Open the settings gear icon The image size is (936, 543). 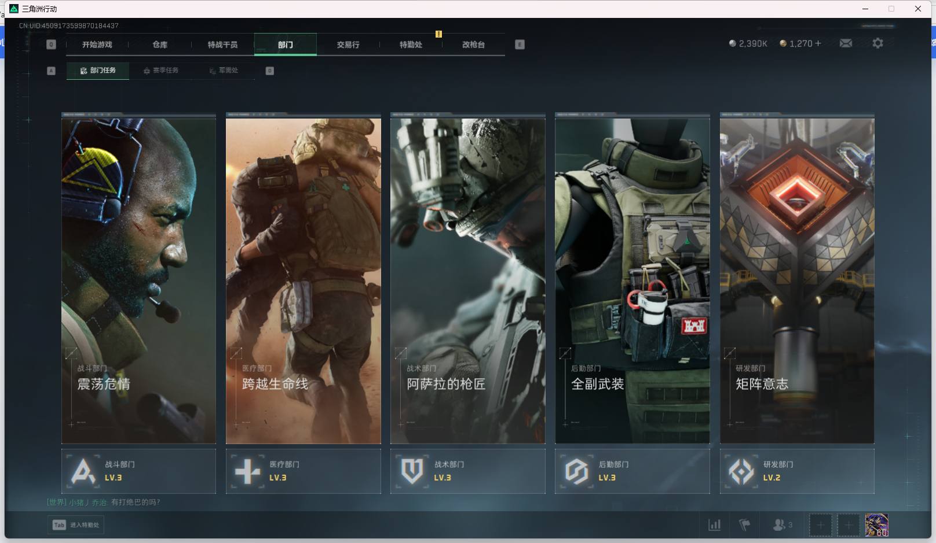877,43
